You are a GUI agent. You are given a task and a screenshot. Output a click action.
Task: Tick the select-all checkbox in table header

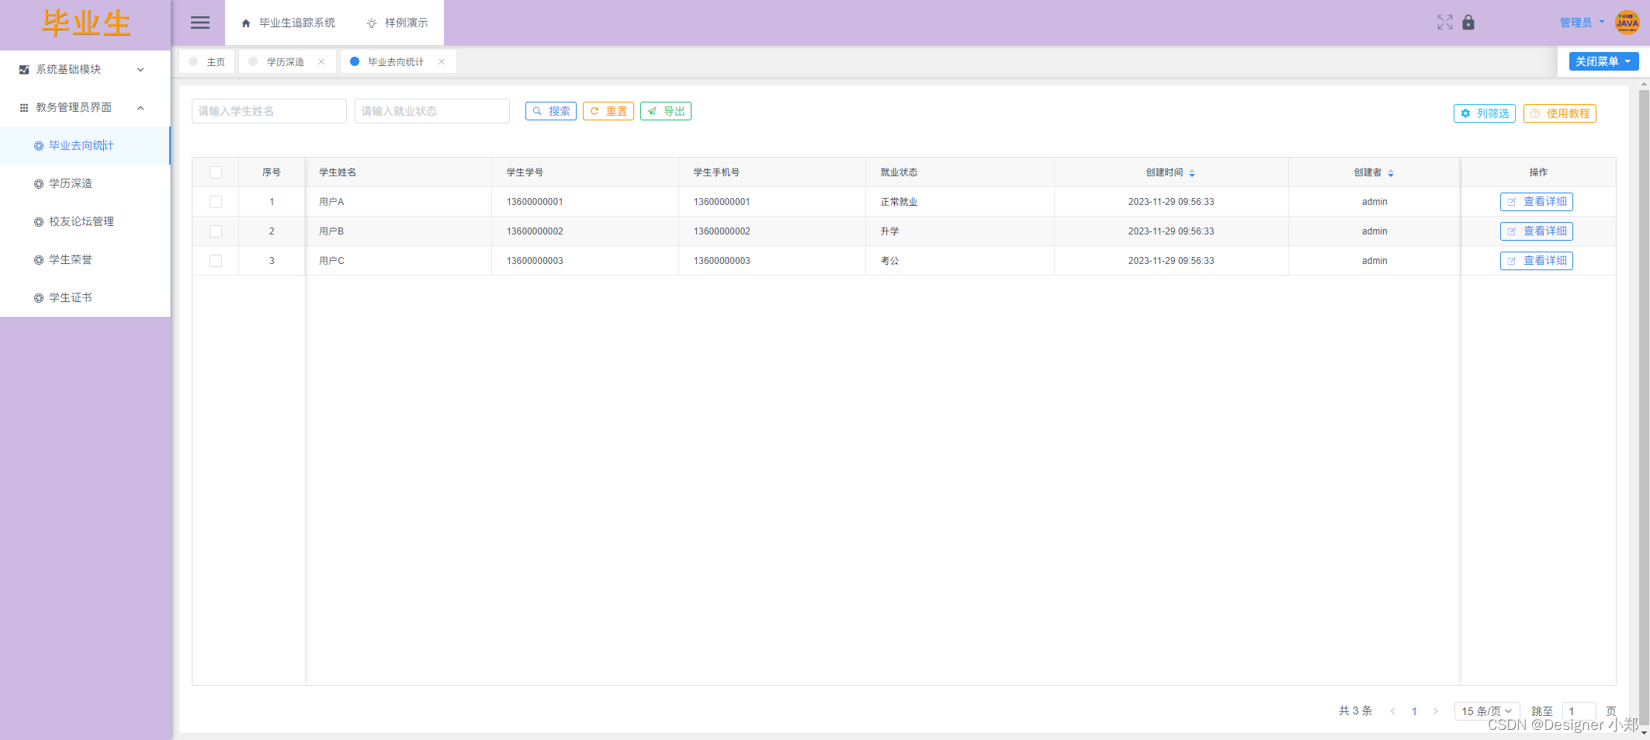[216, 172]
